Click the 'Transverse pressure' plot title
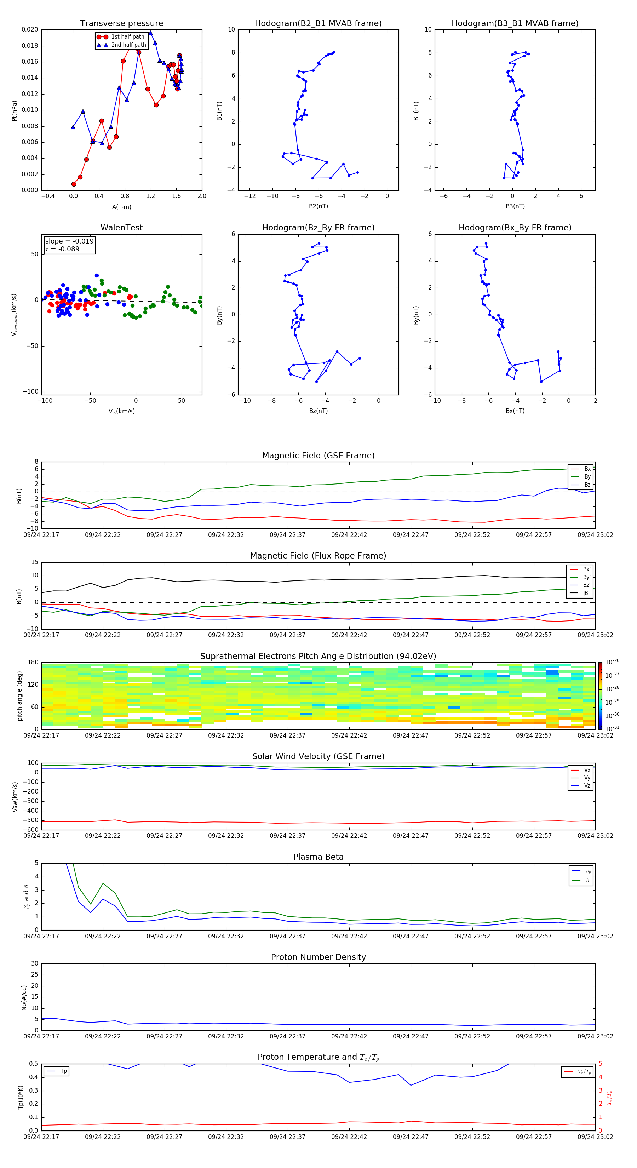 point(121,24)
